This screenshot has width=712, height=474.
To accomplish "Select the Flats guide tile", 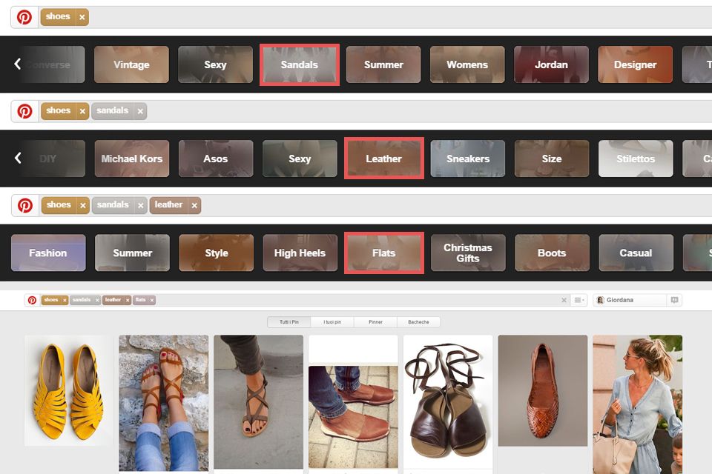I will coord(384,253).
